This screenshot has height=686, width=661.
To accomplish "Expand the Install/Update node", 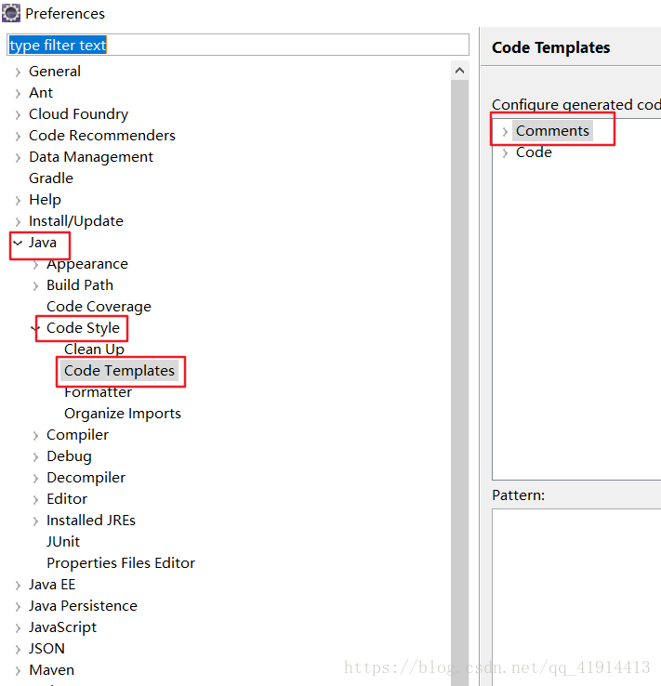I will [x=18, y=222].
